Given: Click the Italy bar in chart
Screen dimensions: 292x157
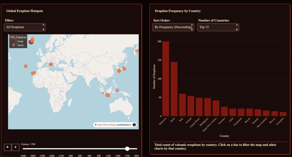Looking at the screenshot, I should click(x=183, y=105).
